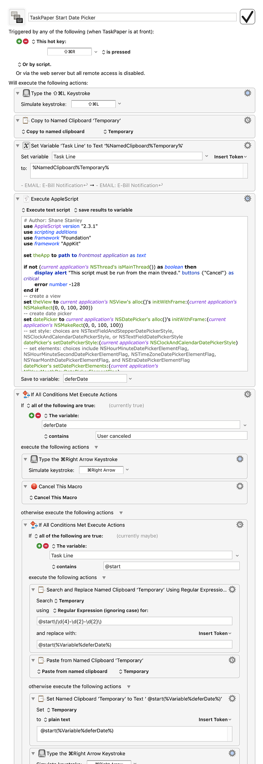Viewport: 263px width, 764px height.
Task: Remove the Task Line variable condition
Action: pos(46,546)
